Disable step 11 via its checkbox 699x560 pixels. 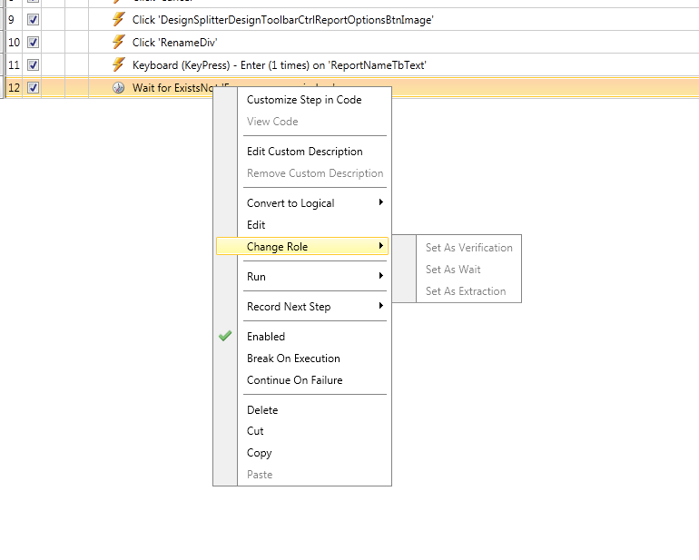[x=34, y=64]
